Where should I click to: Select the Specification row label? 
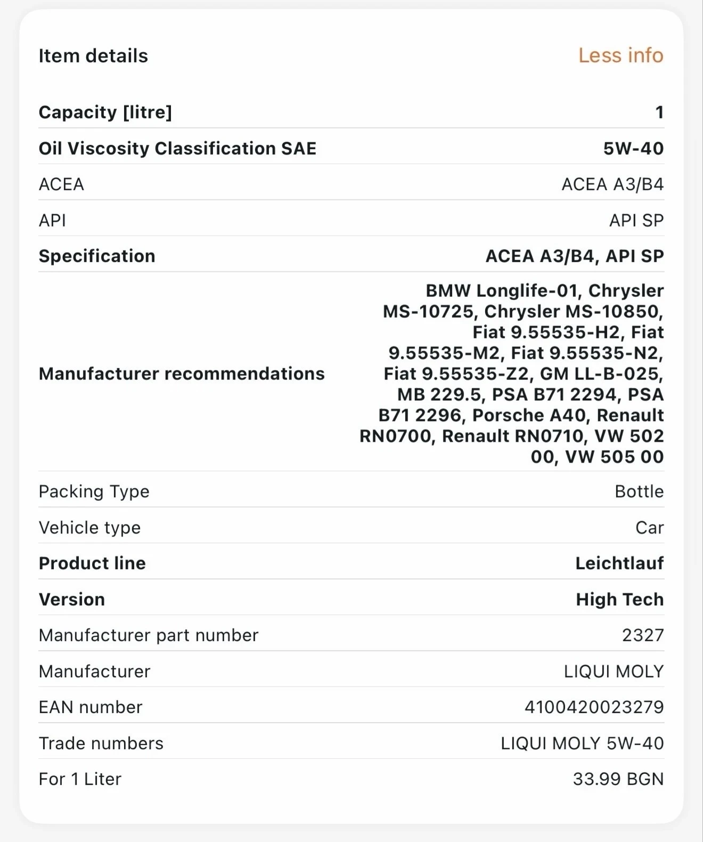coord(97,256)
